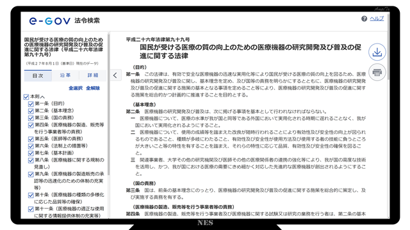This screenshot has height=230, width=410.
Task: Open the e-GOV logo home link
Action: 50,21
